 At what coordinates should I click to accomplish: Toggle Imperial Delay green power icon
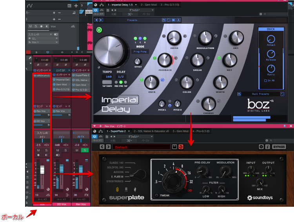(99, 30)
